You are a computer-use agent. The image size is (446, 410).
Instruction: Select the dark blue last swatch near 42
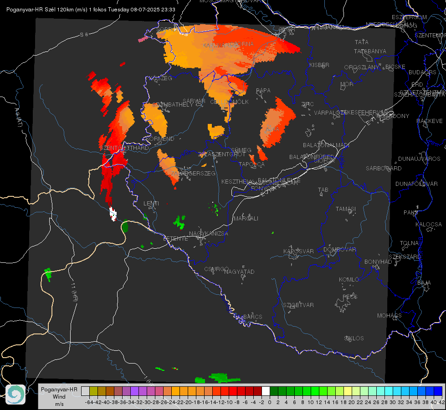438,391
